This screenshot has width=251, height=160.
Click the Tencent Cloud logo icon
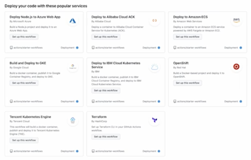[x=73, y=120]
